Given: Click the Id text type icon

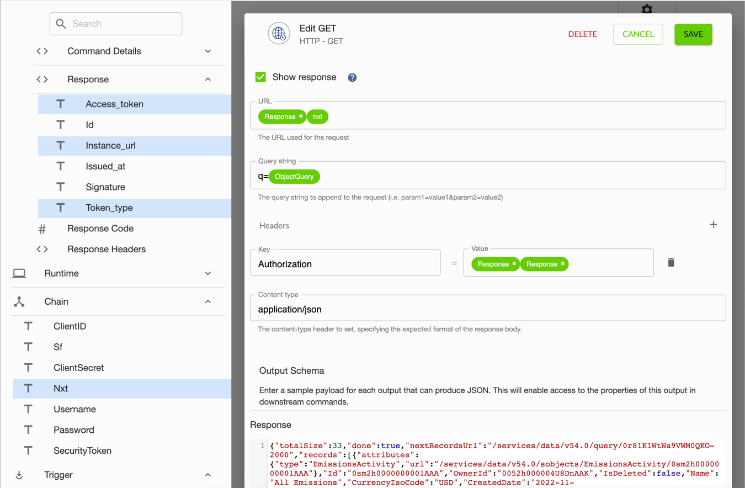Looking at the screenshot, I should click(x=61, y=125).
